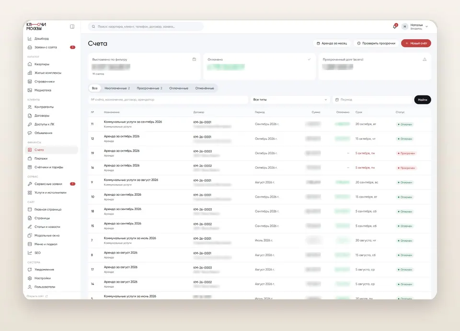Open Модальные окна in sidebar

[51, 236]
